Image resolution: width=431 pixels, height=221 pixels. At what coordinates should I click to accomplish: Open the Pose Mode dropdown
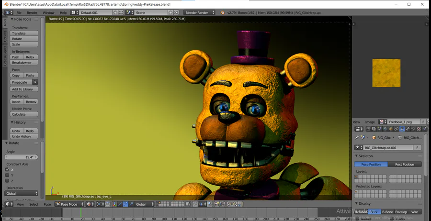(69, 204)
